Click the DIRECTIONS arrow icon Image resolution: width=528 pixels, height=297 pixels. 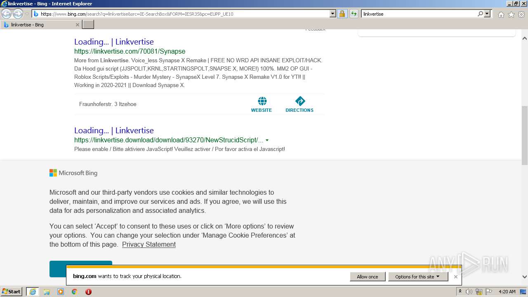pos(299,101)
